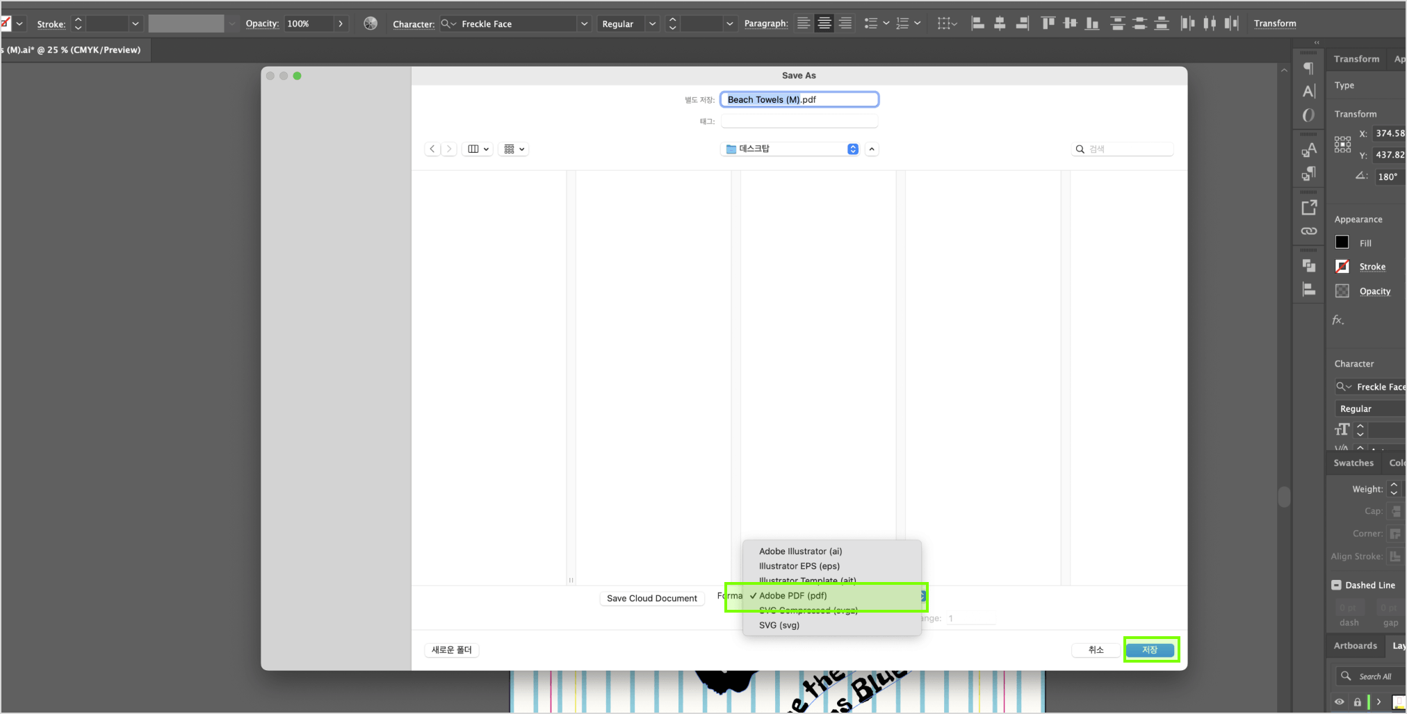1407x714 pixels.
Task: Click Horizontal Distribute Right icon
Action: click(x=1232, y=24)
